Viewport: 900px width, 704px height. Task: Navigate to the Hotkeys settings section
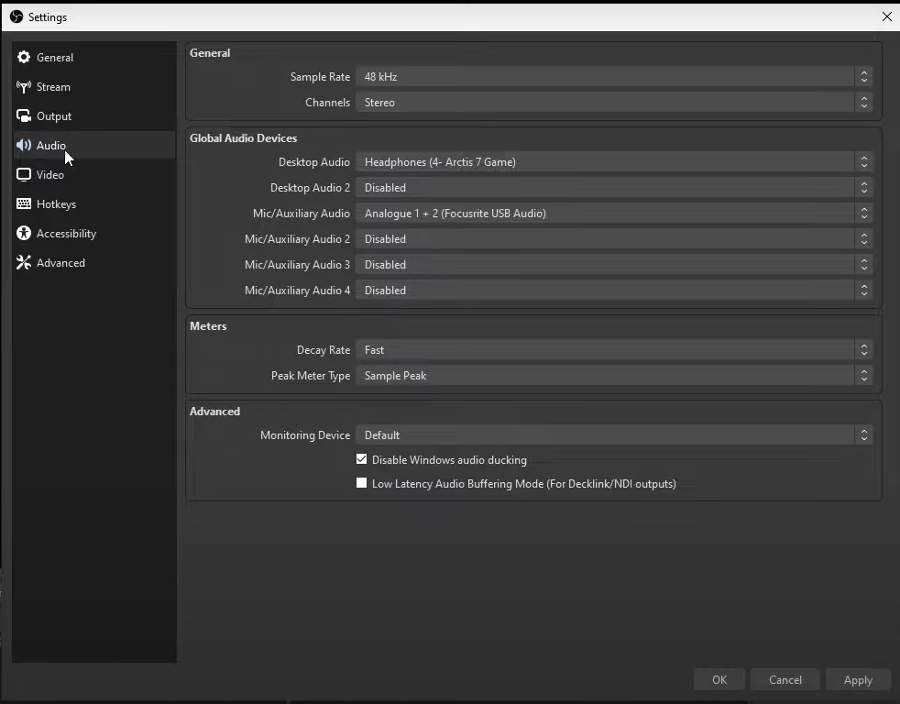point(56,203)
